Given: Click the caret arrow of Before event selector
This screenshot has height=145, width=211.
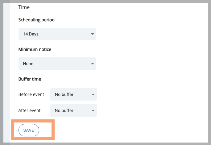Looking at the screenshot, I should [93, 94].
